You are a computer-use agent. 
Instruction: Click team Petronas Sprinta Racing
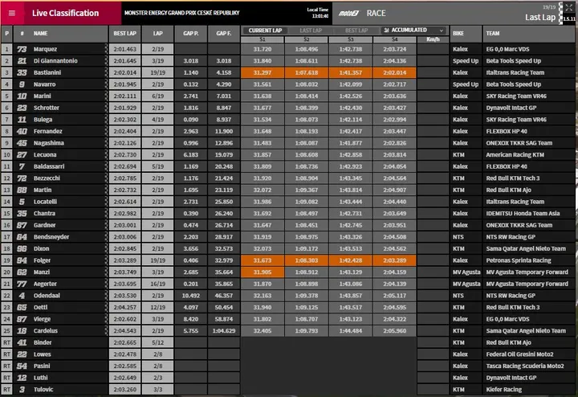tap(519, 260)
